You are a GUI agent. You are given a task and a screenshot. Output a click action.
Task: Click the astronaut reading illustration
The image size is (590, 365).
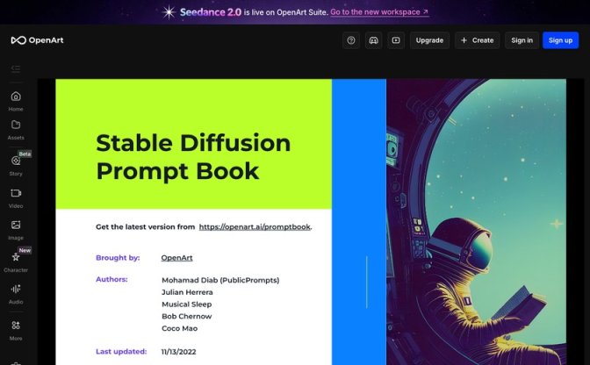tap(476, 222)
